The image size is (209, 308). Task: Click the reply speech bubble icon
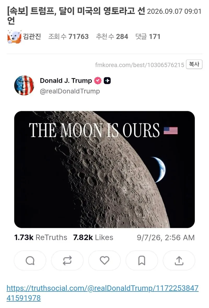click(30, 261)
